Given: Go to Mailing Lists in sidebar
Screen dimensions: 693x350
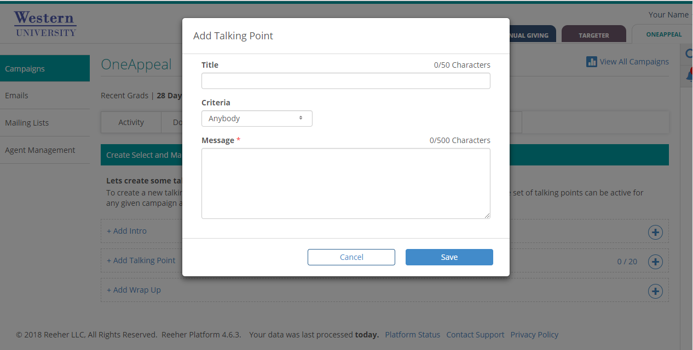Looking at the screenshot, I should point(27,123).
